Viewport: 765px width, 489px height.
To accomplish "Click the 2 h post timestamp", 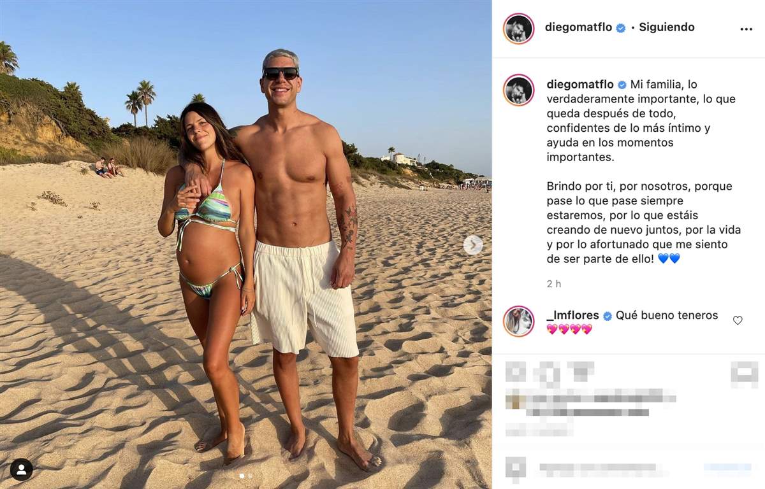I will [x=554, y=284].
